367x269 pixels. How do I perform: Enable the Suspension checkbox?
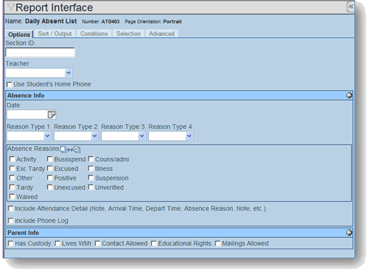pyautogui.click(x=91, y=178)
